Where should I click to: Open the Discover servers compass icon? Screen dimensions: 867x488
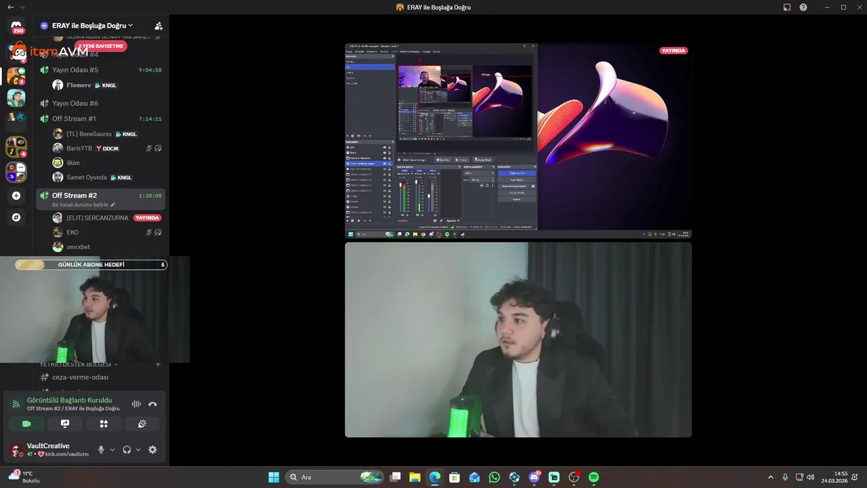[16, 218]
